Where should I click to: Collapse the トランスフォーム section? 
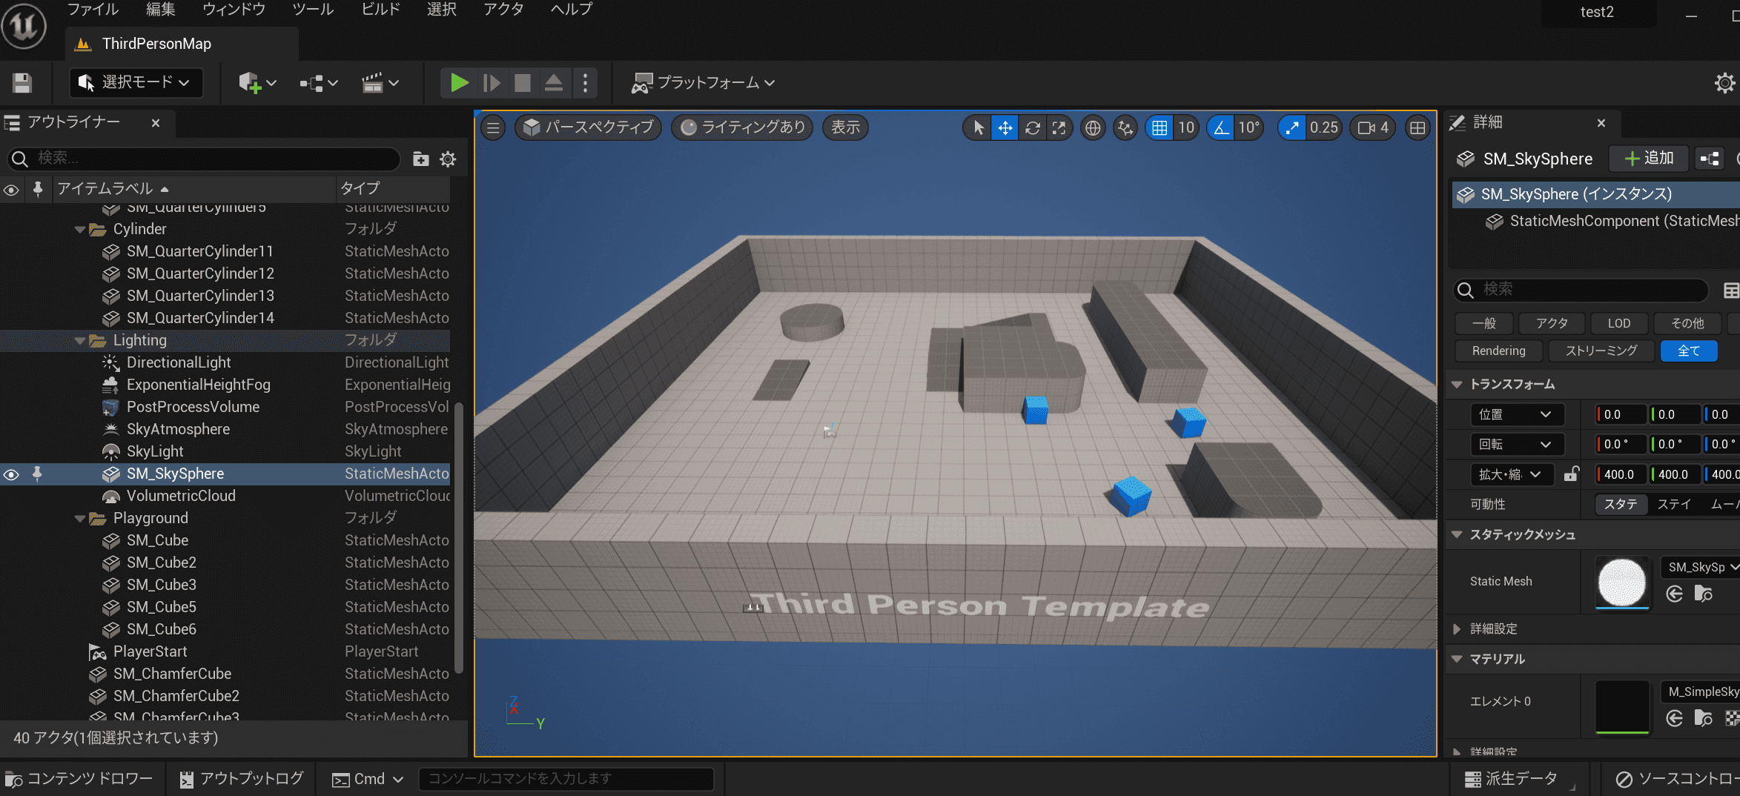click(x=1457, y=385)
